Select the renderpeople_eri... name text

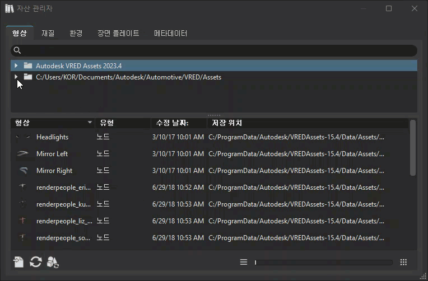pos(63,188)
